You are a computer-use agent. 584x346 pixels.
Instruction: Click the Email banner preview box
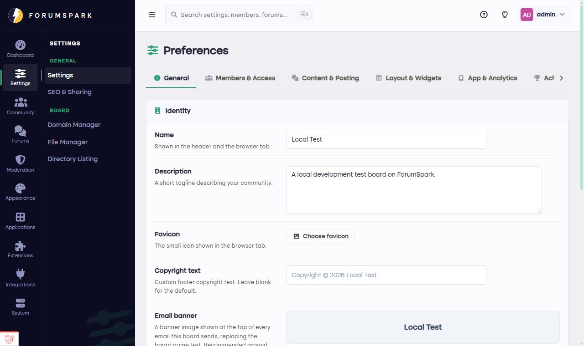[x=423, y=327]
